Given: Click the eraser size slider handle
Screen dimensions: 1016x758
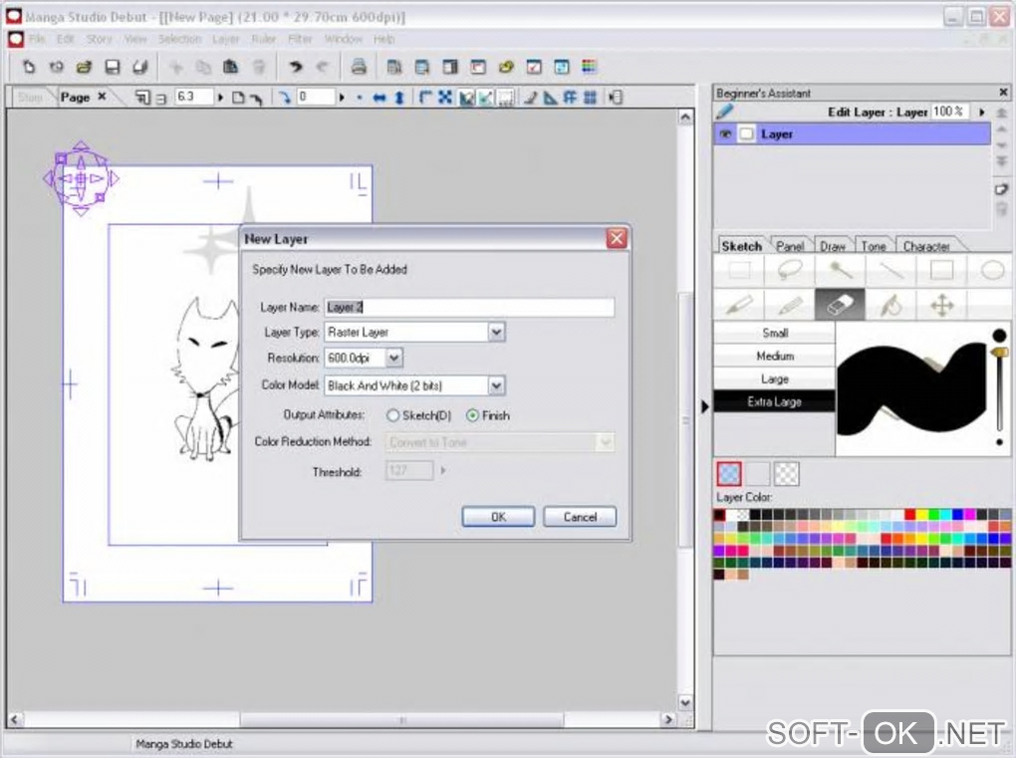Looking at the screenshot, I should pyautogui.click(x=999, y=352).
